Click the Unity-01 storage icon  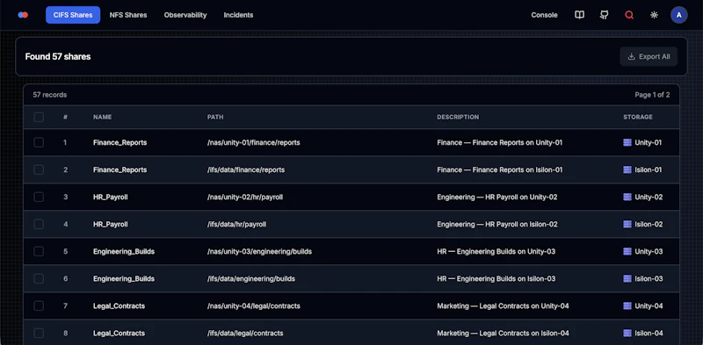(x=627, y=142)
